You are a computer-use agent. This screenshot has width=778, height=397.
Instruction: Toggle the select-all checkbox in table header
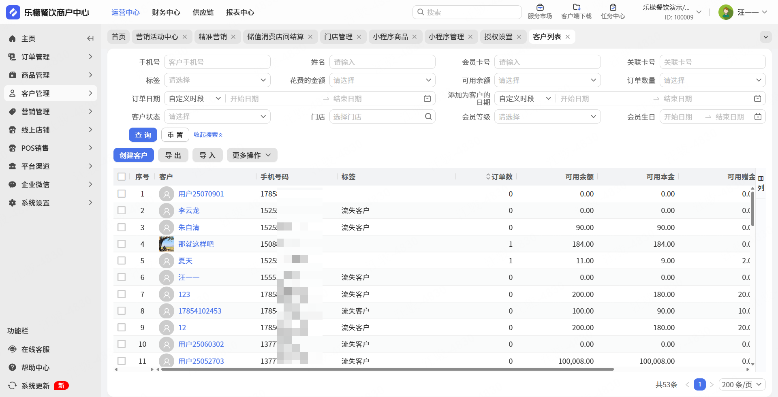pyautogui.click(x=122, y=177)
